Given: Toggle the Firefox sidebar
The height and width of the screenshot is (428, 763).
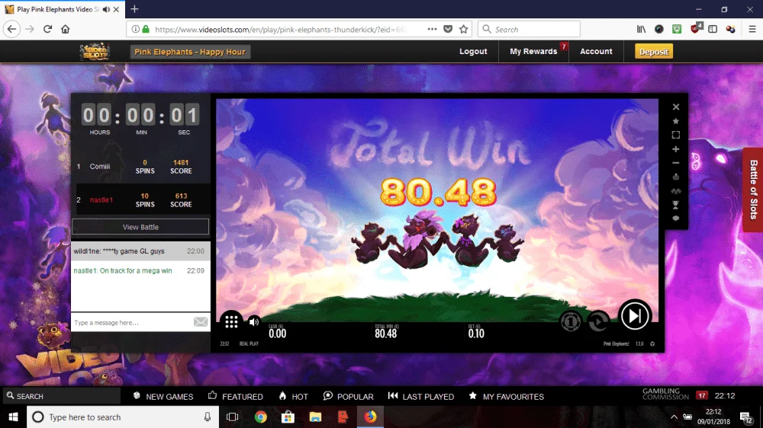Looking at the screenshot, I should click(x=713, y=29).
